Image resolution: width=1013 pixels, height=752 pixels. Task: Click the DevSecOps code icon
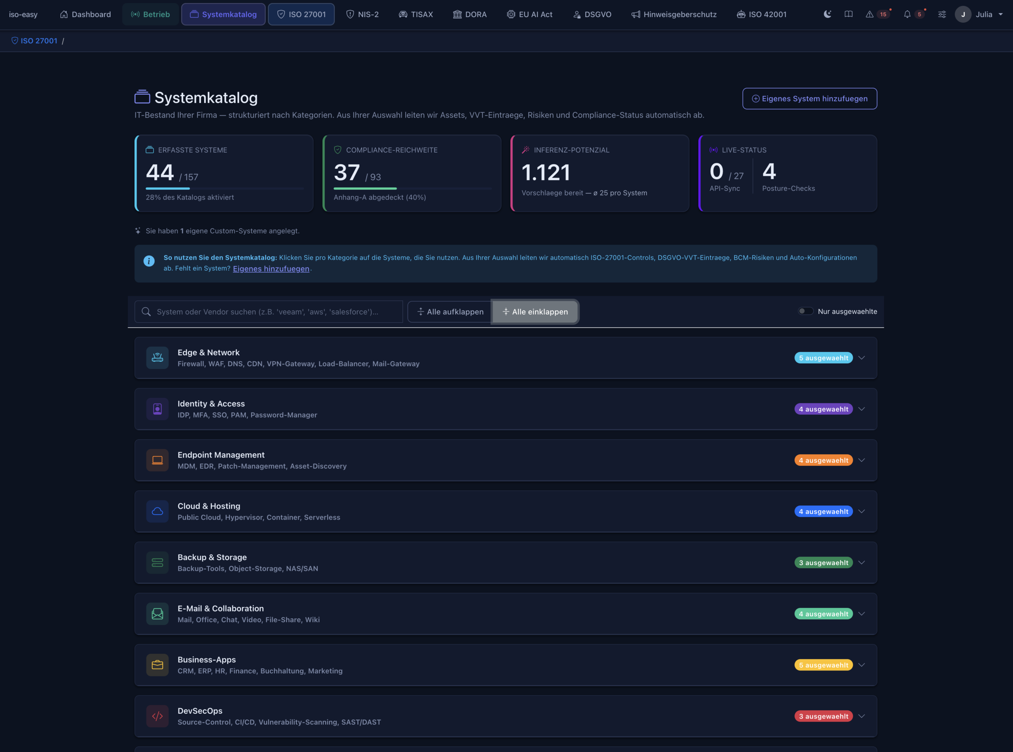pyautogui.click(x=157, y=716)
